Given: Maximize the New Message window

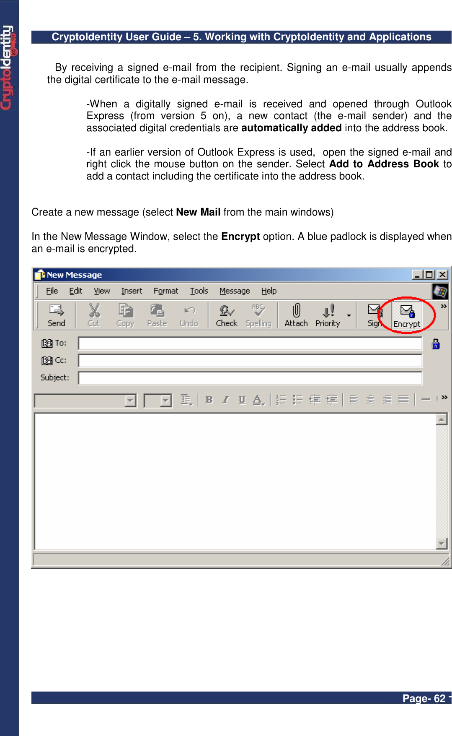Looking at the screenshot, I should 429,275.
